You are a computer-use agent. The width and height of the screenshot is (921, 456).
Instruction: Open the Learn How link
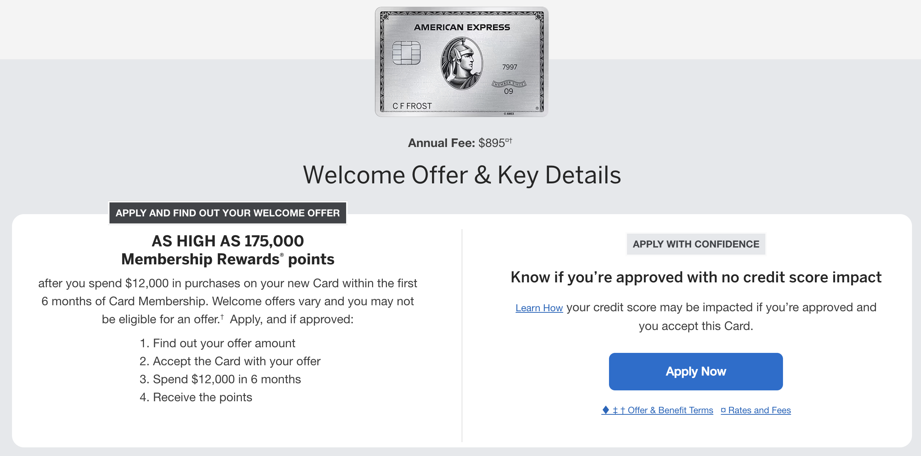click(539, 307)
